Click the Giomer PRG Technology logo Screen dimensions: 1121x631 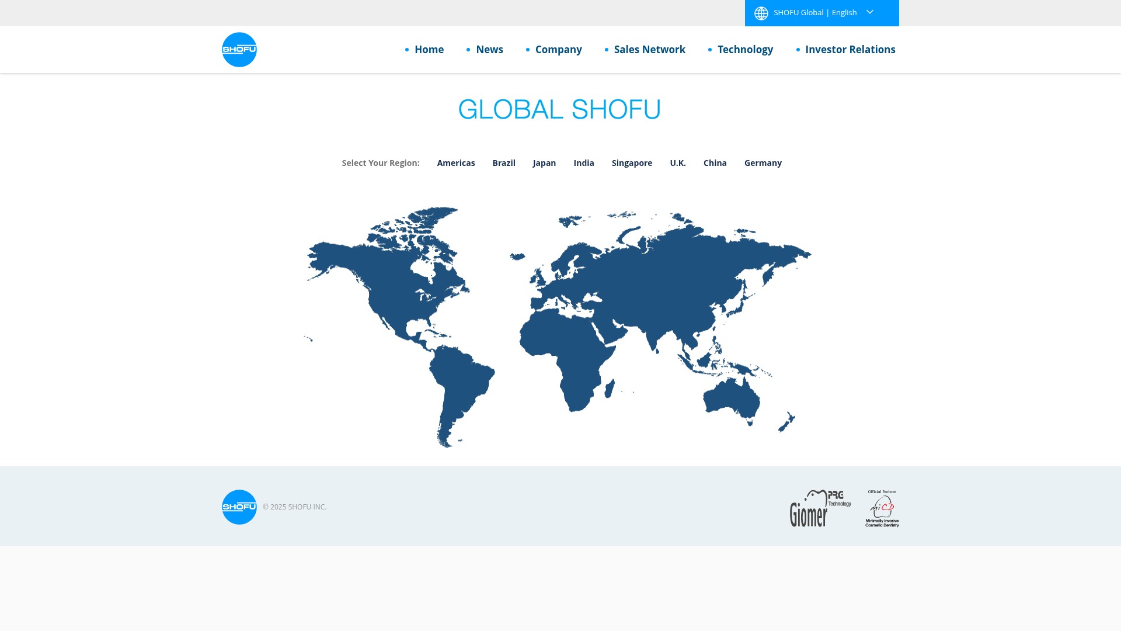click(820, 508)
